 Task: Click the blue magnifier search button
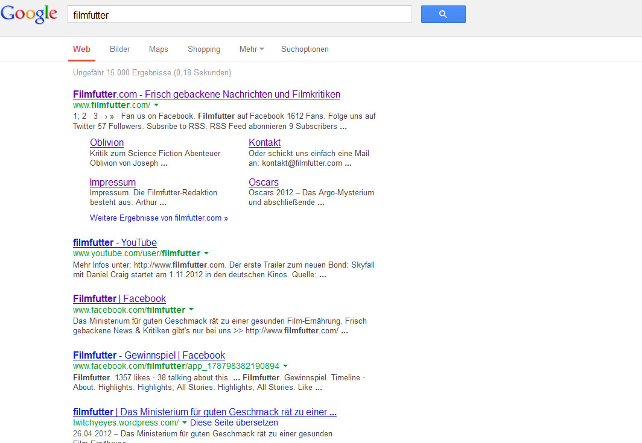click(443, 14)
